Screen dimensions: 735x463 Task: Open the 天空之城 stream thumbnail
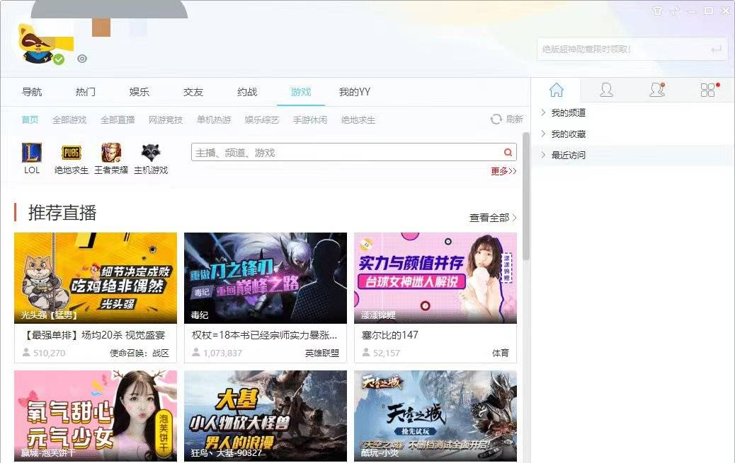tap(435, 416)
